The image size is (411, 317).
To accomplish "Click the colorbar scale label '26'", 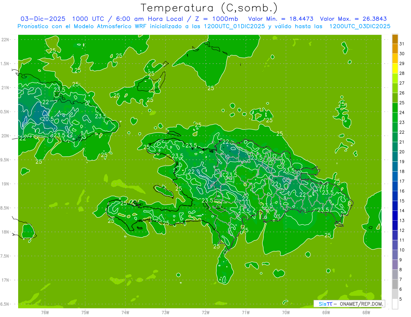I will (x=402, y=93).
